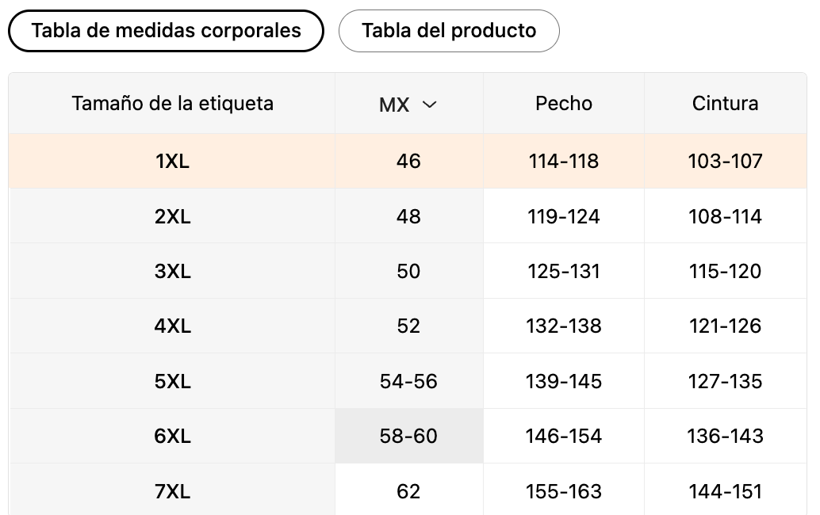This screenshot has width=820, height=515.
Task: Select the 5XL size row label
Action: (172, 381)
